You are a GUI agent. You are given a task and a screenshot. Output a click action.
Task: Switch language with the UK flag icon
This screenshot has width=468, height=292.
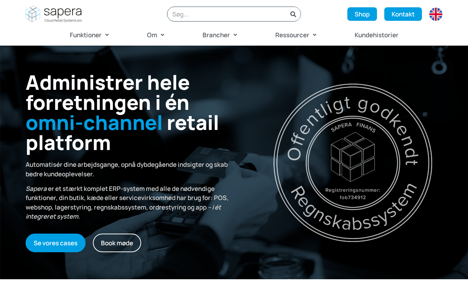pyautogui.click(x=436, y=14)
